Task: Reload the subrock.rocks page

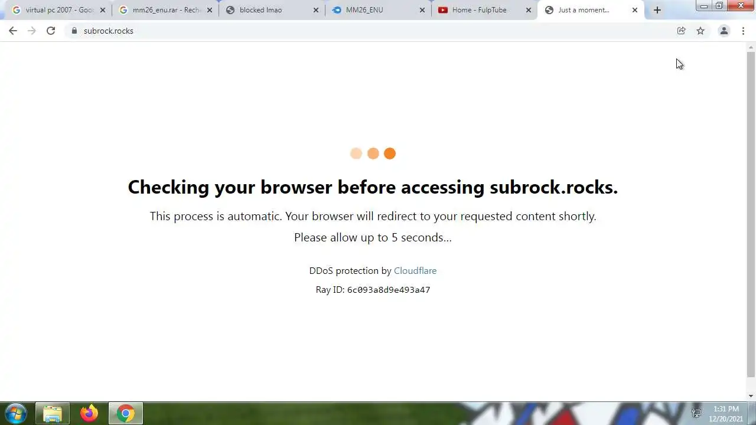Action: point(51,31)
